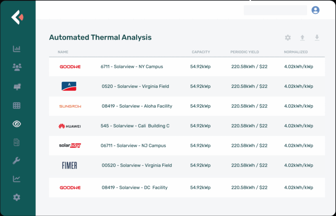Click capacity 54.92kWp in NJ Campus row
336x216 pixels.
[200, 146]
